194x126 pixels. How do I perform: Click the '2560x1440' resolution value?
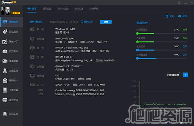(x=69, y=79)
